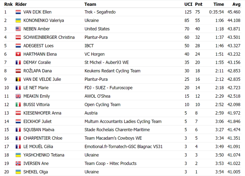The width and height of the screenshot is (245, 176).
Task: Click the Latvian flag next to ROŽLAPA Dana
Action: [18, 71]
